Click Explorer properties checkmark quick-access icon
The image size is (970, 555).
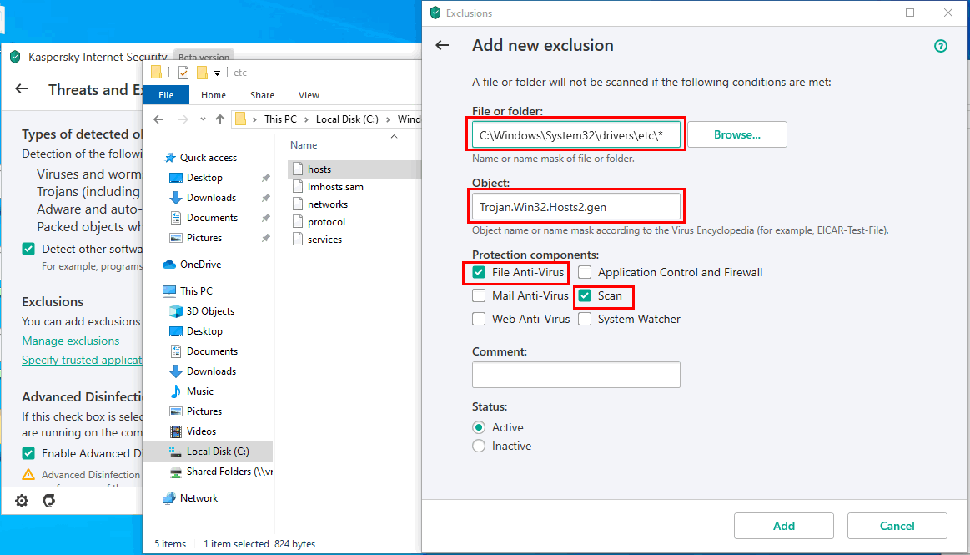coord(183,73)
